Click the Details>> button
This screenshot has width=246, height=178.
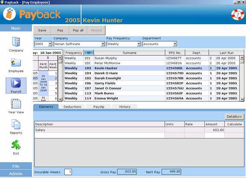(234, 117)
